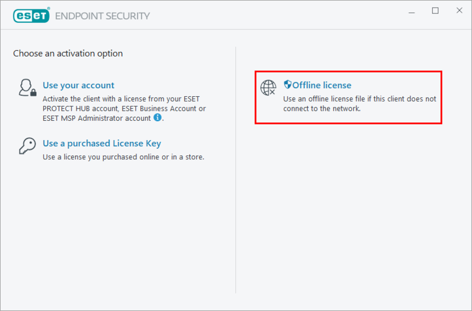
Task: Click the offline globe icon
Action: click(x=268, y=88)
